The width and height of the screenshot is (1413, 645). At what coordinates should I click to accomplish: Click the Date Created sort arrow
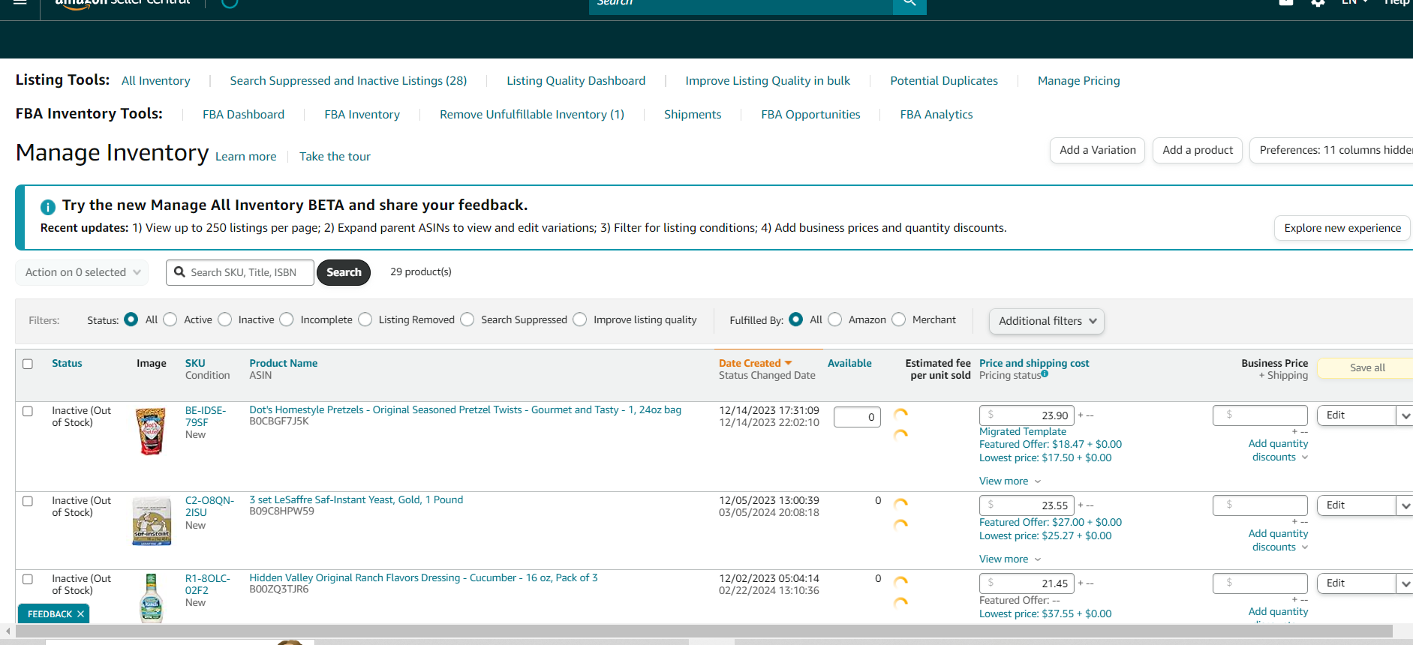(x=788, y=363)
